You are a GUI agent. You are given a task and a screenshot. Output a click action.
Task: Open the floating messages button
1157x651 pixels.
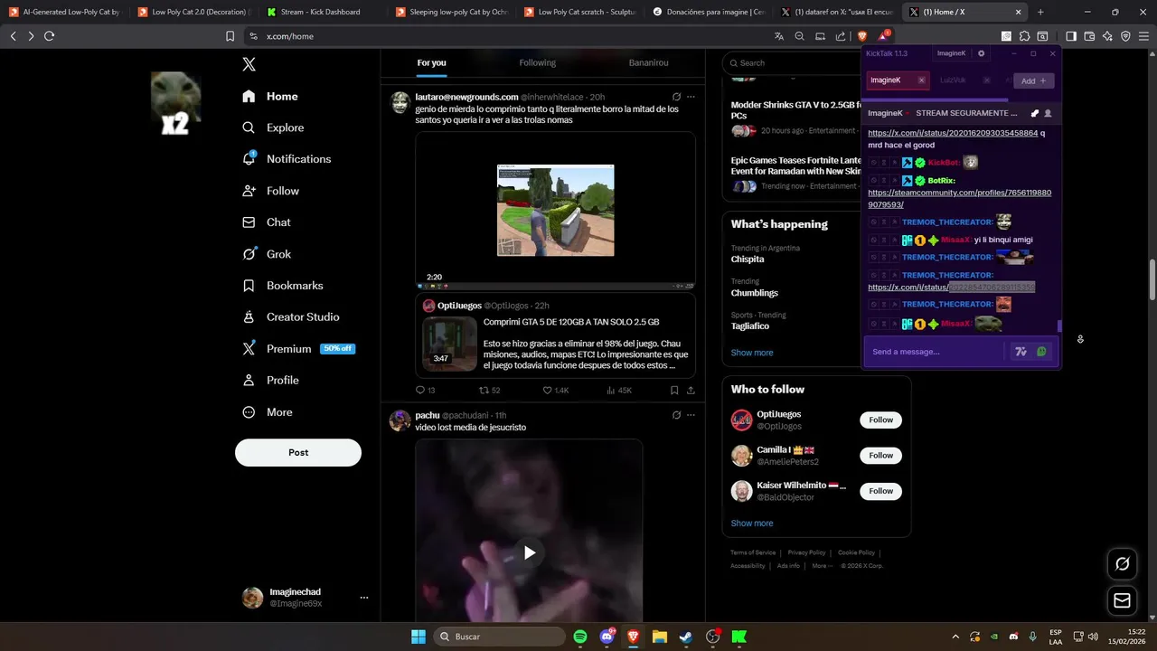(x=1122, y=600)
